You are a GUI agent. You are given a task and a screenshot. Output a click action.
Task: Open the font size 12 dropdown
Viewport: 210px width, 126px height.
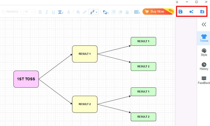click(x=28, y=12)
